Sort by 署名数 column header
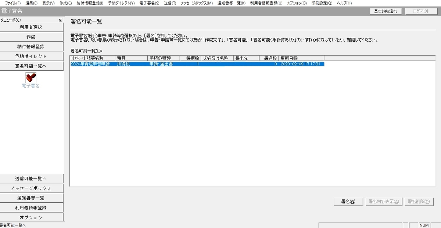This screenshot has height=228, width=441. tap(269, 58)
